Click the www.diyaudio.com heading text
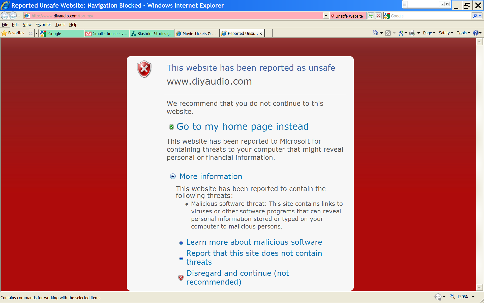Image resolution: width=484 pixels, height=303 pixels. pos(209,81)
